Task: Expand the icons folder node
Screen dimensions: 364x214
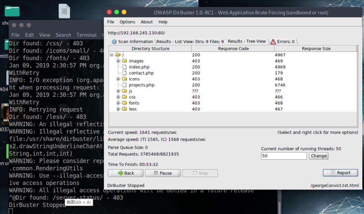Action: [118, 79]
